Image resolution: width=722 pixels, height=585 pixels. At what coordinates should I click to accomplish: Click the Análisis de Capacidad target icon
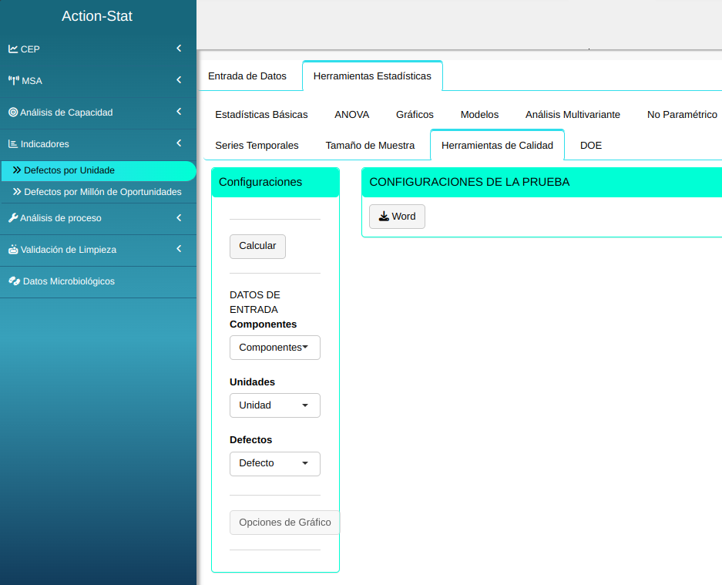pyautogui.click(x=13, y=113)
